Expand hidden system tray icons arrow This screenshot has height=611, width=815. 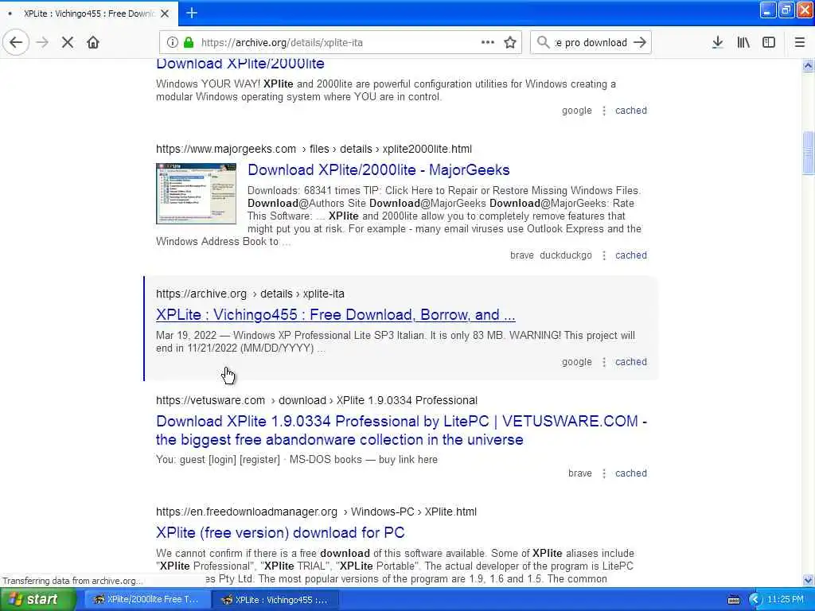point(755,600)
